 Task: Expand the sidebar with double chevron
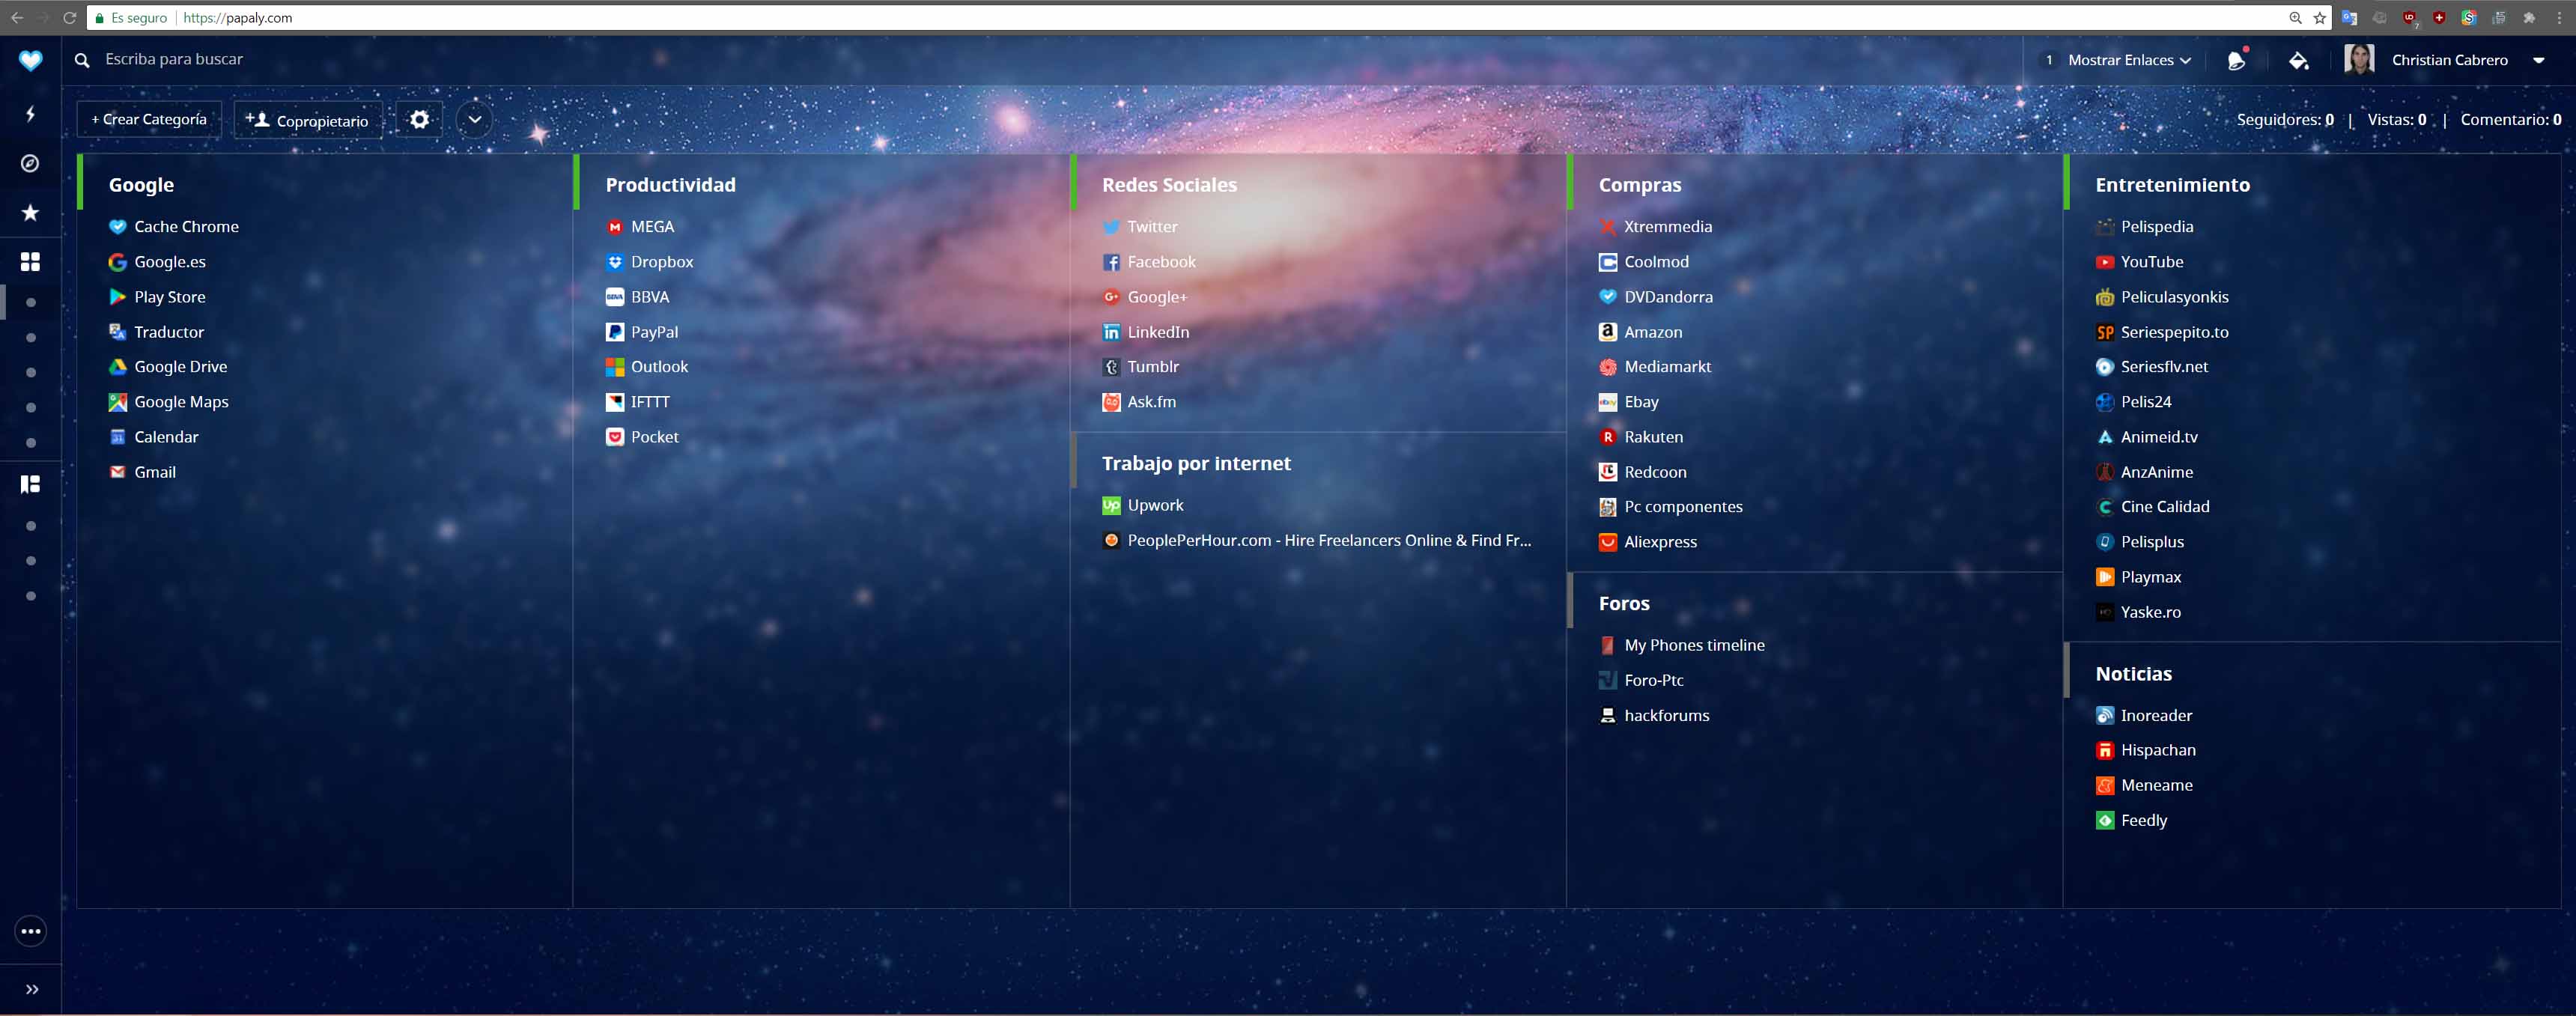click(x=31, y=989)
